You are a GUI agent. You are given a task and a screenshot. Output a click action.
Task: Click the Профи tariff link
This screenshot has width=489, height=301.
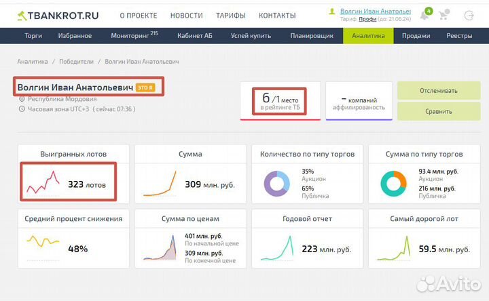[367, 20]
